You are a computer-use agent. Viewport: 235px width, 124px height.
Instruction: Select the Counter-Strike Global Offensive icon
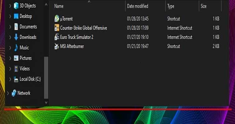57,28
